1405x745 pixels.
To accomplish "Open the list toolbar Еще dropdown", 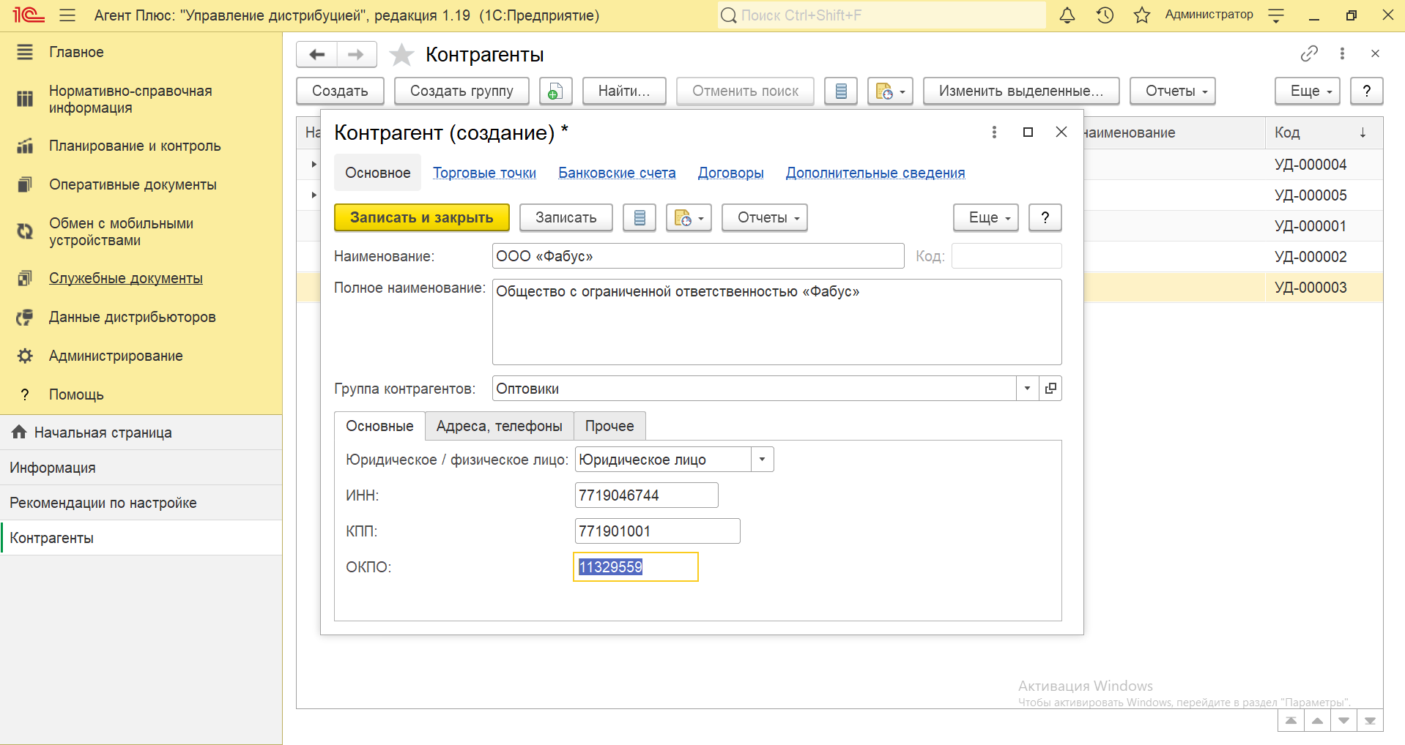I will click(x=1308, y=91).
